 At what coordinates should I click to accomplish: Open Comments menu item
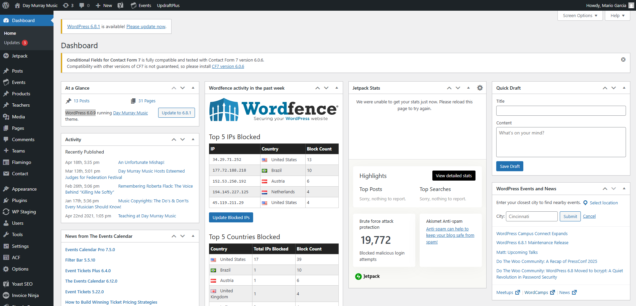[27, 139]
